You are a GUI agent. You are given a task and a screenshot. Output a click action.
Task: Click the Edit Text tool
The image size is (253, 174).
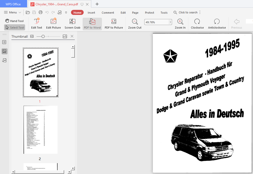click(x=37, y=24)
